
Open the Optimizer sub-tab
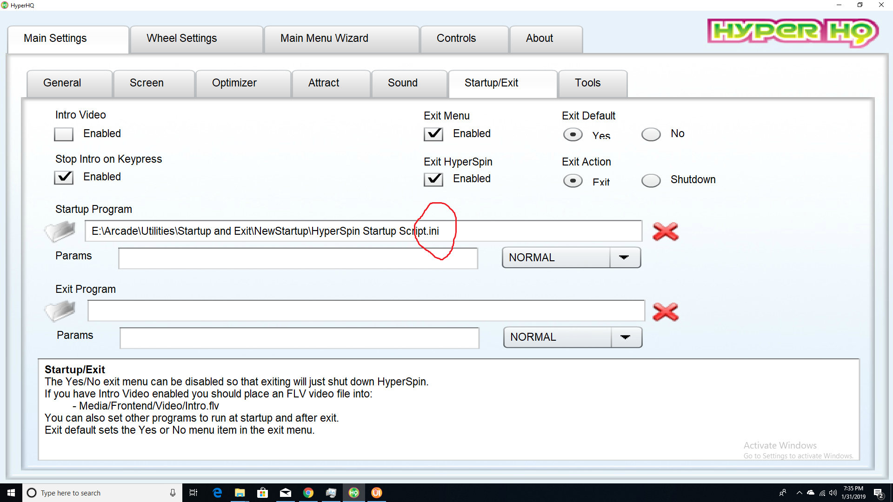click(x=234, y=83)
